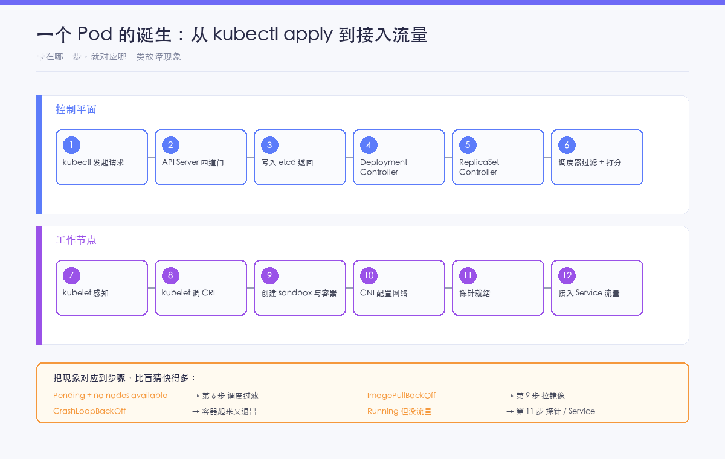Select the '探针就绪' label
The image size is (725, 459).
[x=475, y=293]
